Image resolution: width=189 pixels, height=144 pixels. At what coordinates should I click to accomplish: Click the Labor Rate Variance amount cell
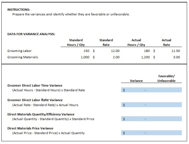(136, 105)
